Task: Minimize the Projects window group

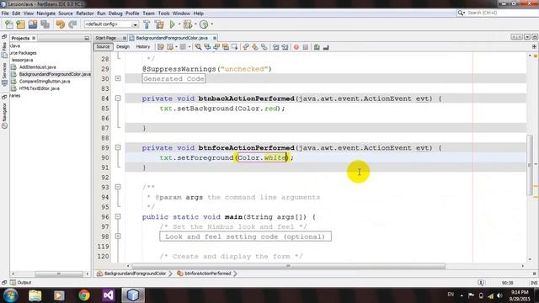Action: [x=87, y=38]
